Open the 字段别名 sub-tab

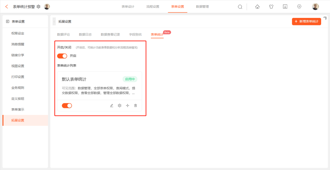point(135,35)
